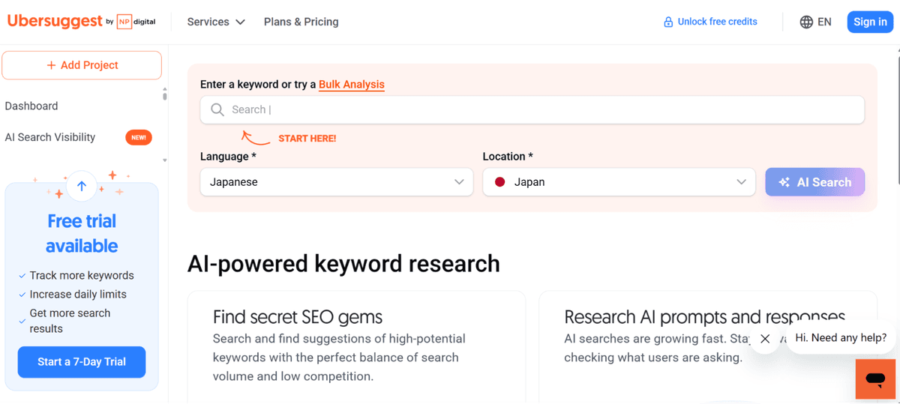Click the globe language icon

[x=806, y=22]
